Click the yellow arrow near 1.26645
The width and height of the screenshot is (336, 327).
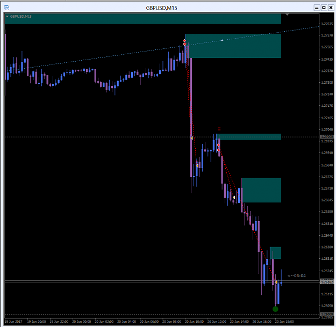(234, 197)
